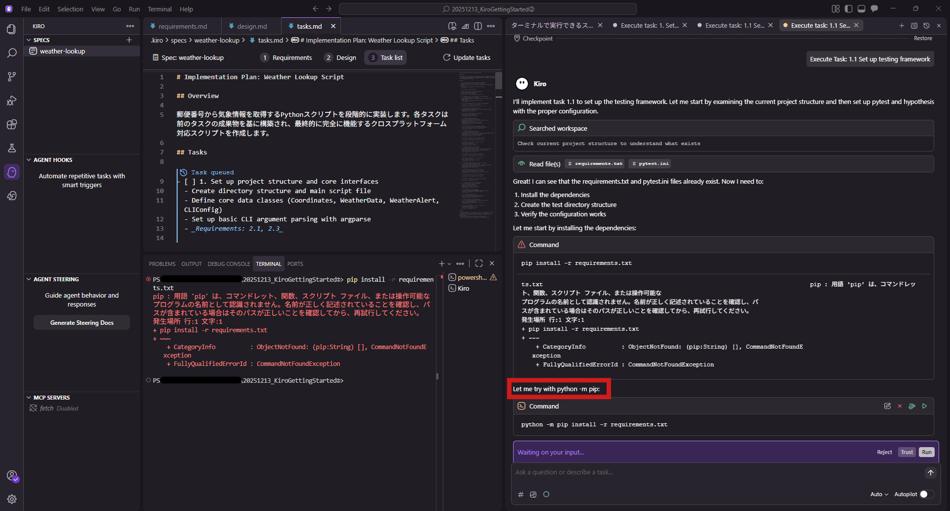950x511 pixels.
Task: Open the Kiro ghost panel in activity bar
Action: (12, 172)
